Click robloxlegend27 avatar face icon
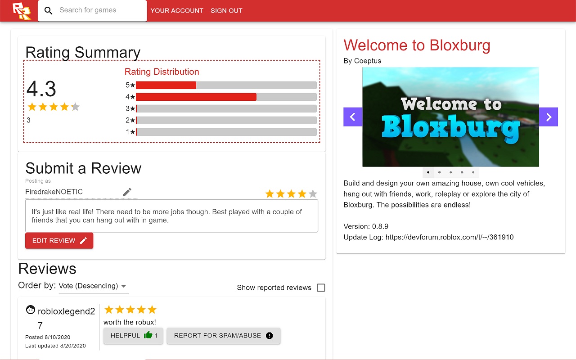The image size is (576, 360). tap(31, 310)
